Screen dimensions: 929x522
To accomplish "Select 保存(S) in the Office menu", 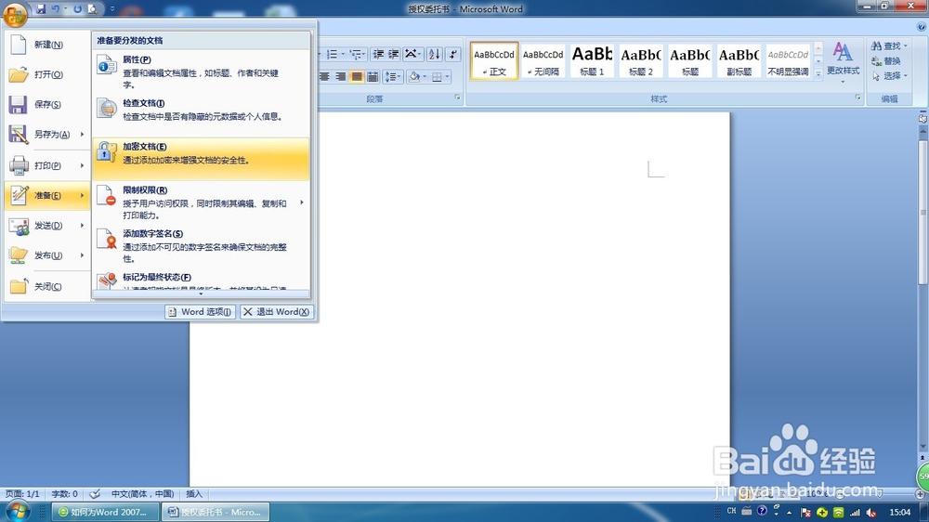I will (x=47, y=104).
